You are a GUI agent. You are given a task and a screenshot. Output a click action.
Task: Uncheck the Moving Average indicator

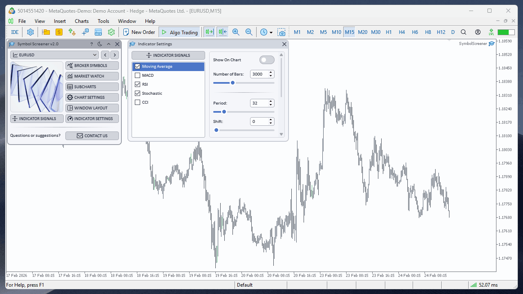[x=138, y=66]
